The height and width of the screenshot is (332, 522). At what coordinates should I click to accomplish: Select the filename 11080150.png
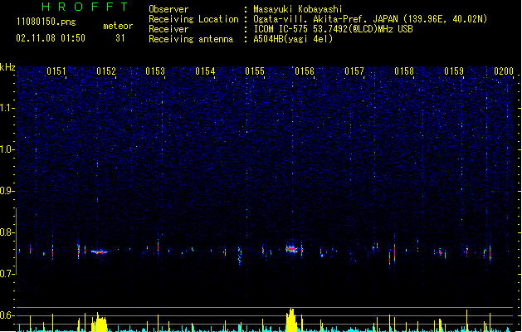point(46,22)
